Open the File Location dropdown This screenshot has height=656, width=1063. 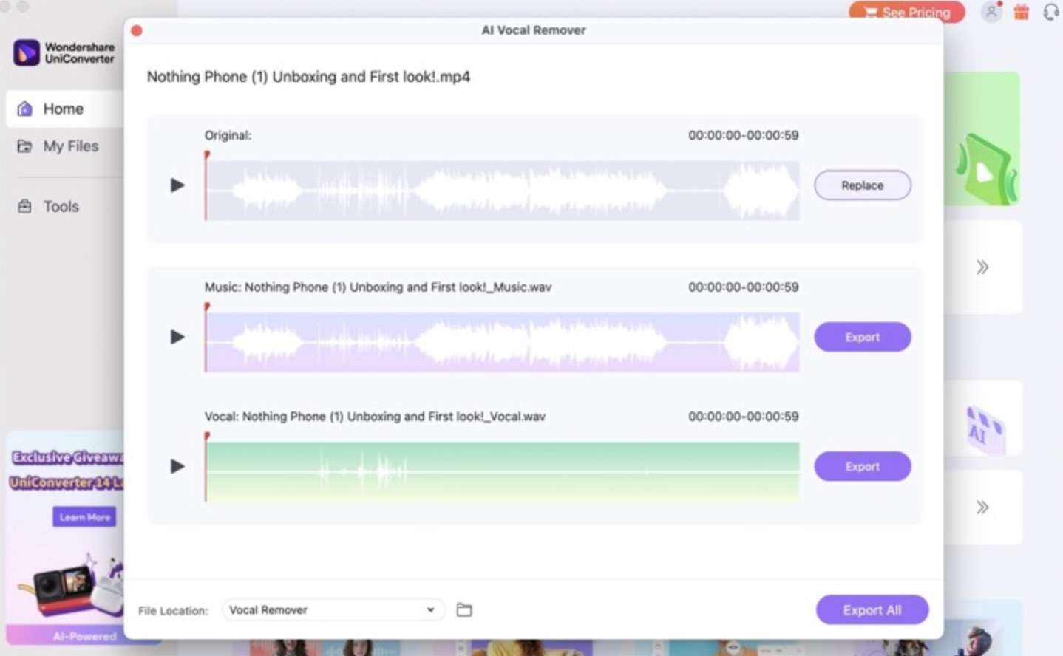click(333, 610)
